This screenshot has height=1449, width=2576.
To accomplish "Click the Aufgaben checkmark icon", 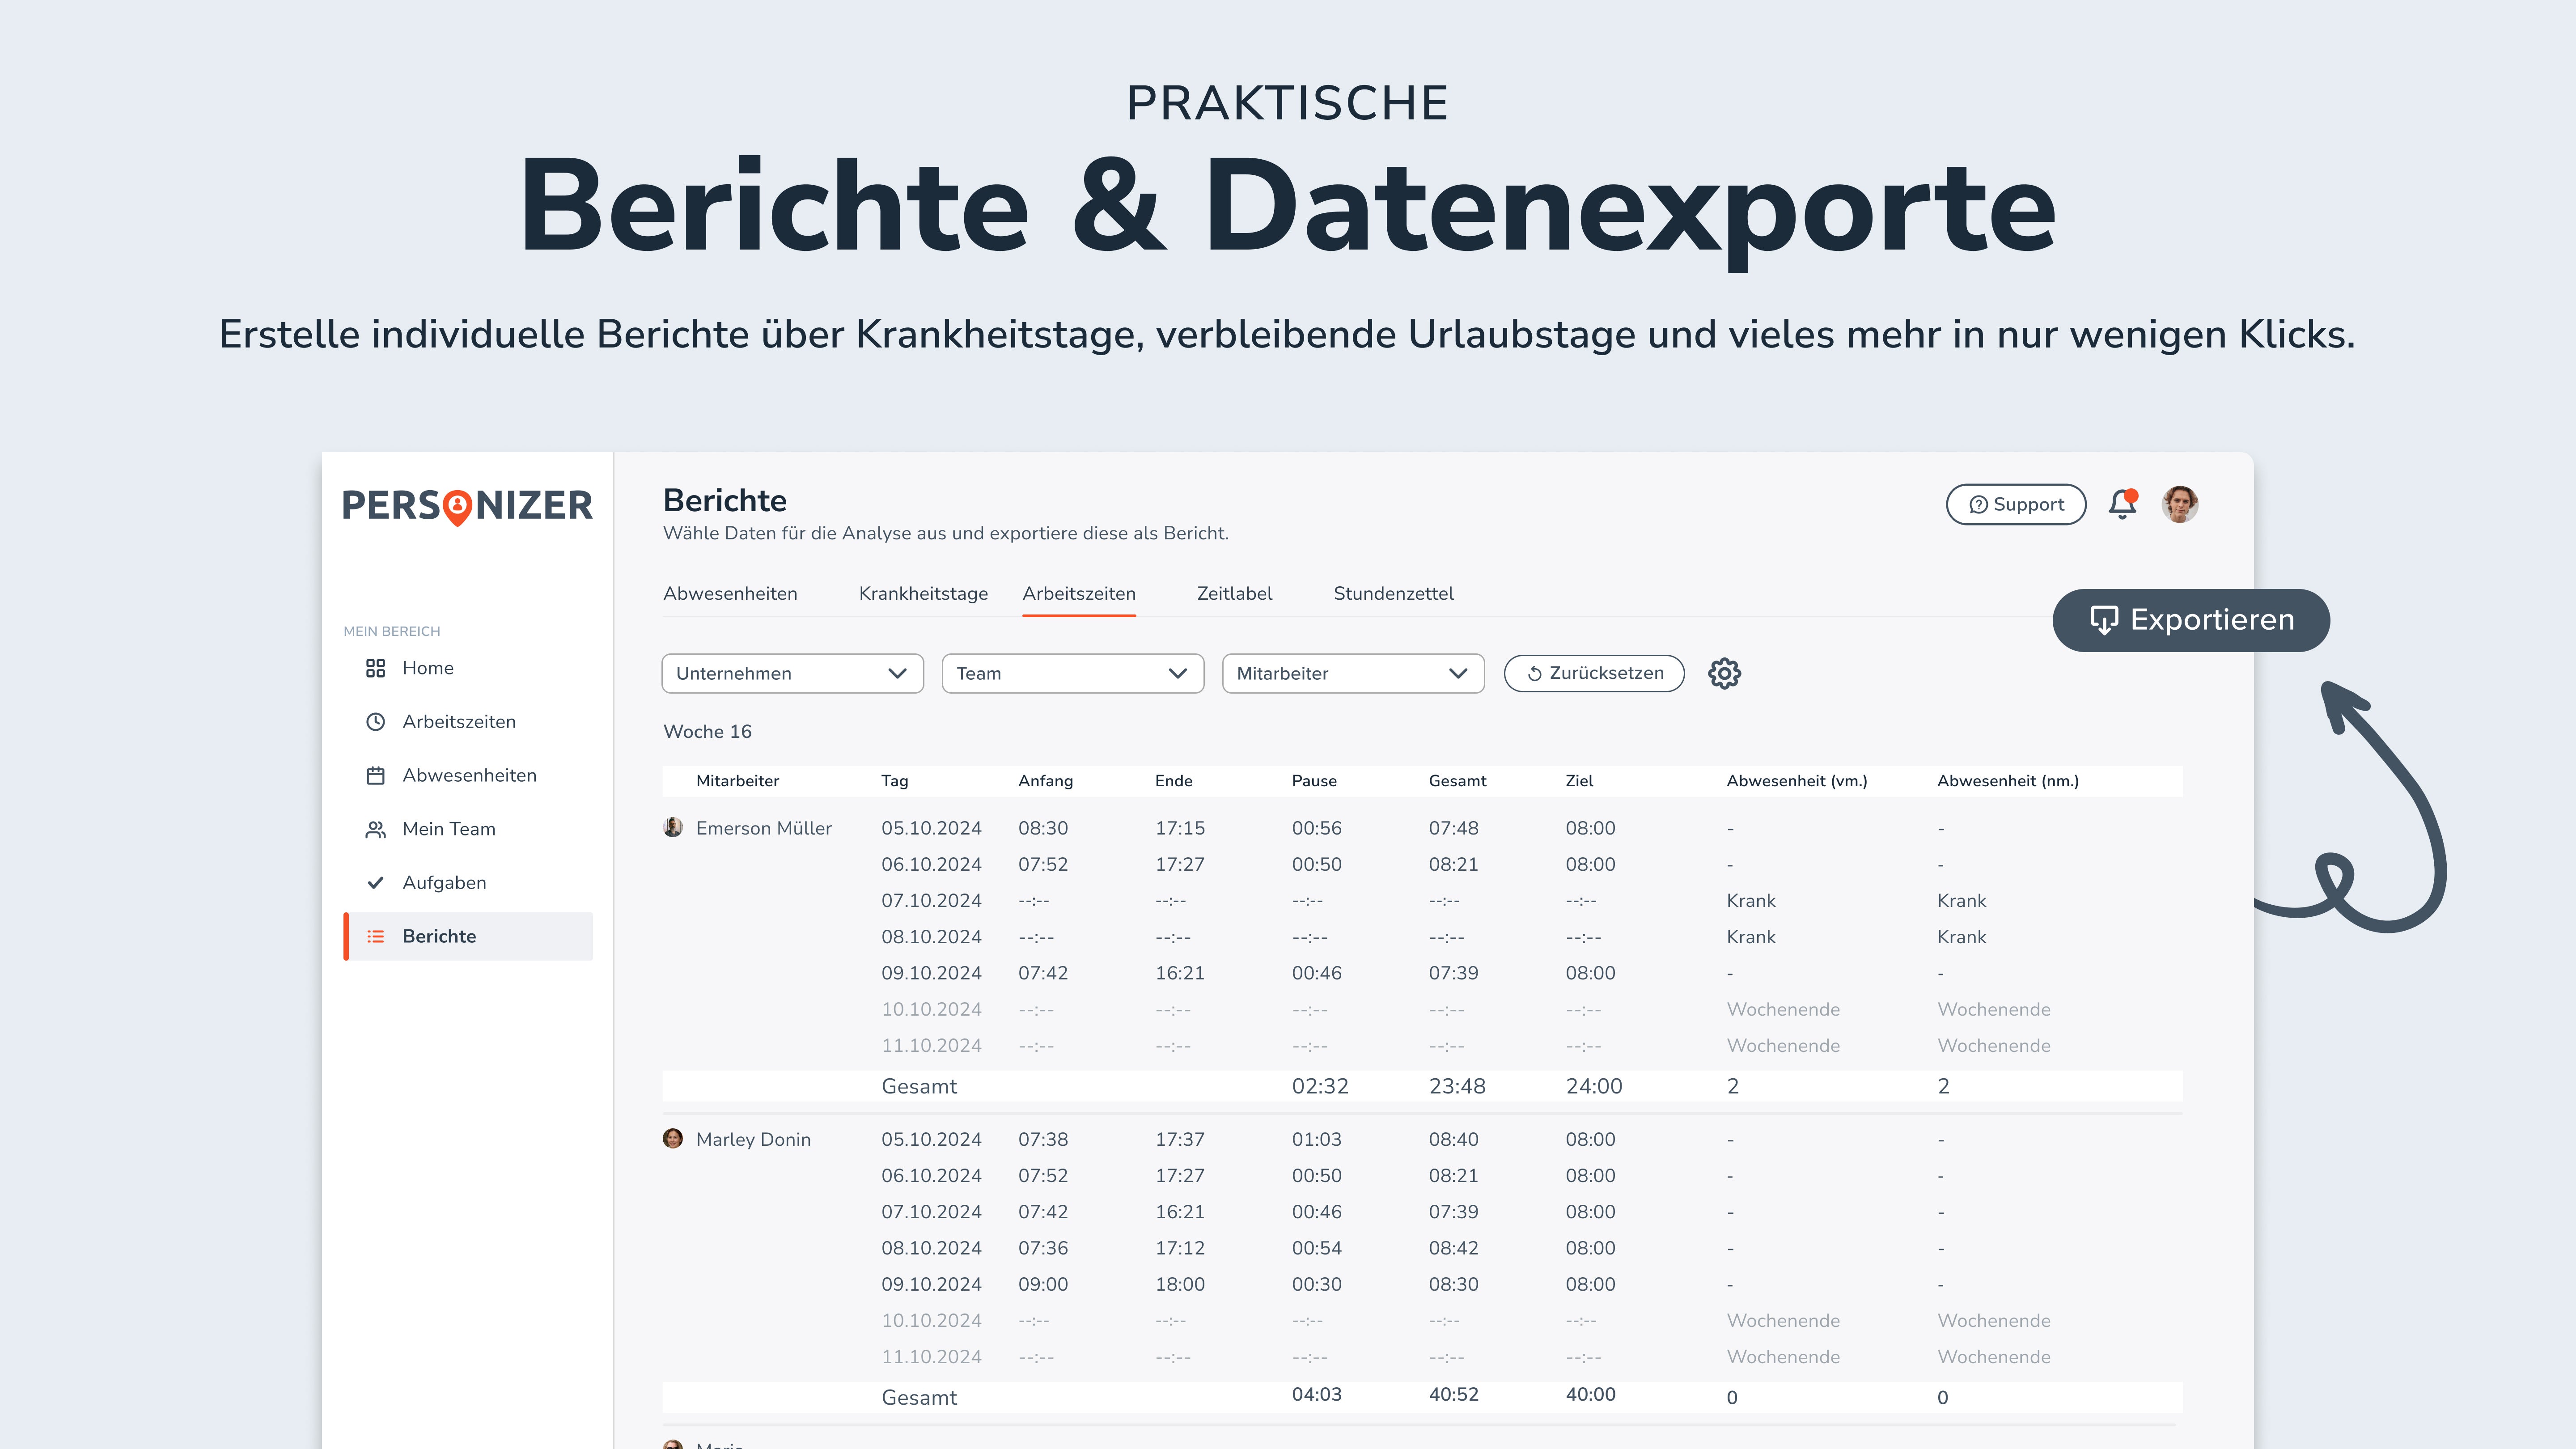I will (375, 883).
